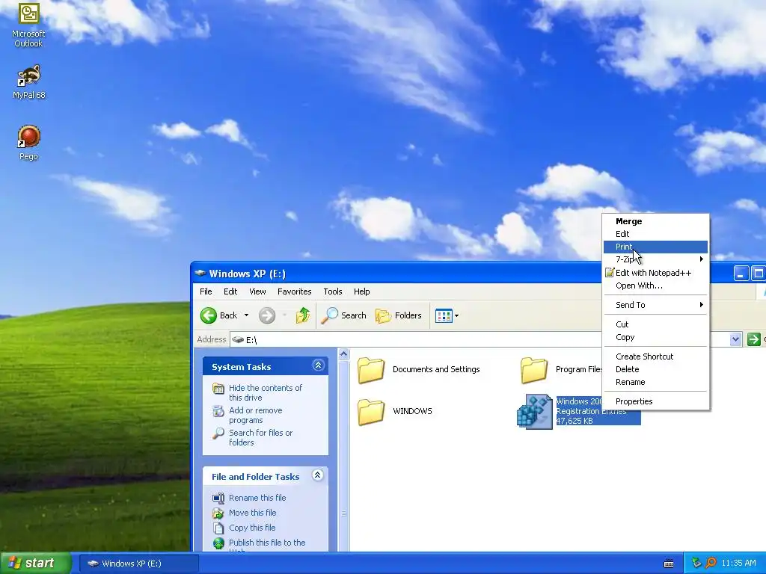Click the Move this file task icon

pos(218,513)
